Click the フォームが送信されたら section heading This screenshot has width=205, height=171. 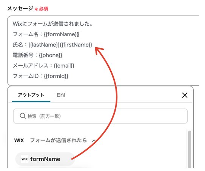click(x=59, y=140)
